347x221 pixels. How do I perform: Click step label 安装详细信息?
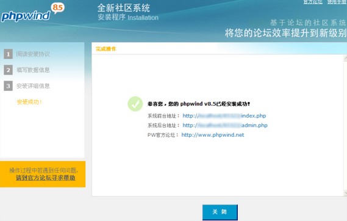click(x=33, y=86)
